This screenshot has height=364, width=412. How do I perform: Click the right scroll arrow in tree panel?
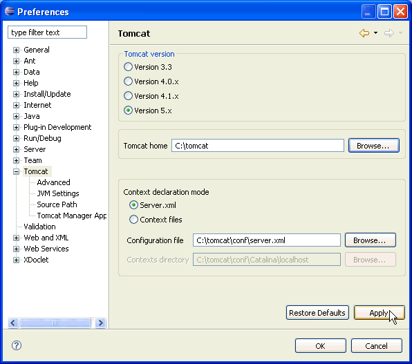[x=100, y=323]
